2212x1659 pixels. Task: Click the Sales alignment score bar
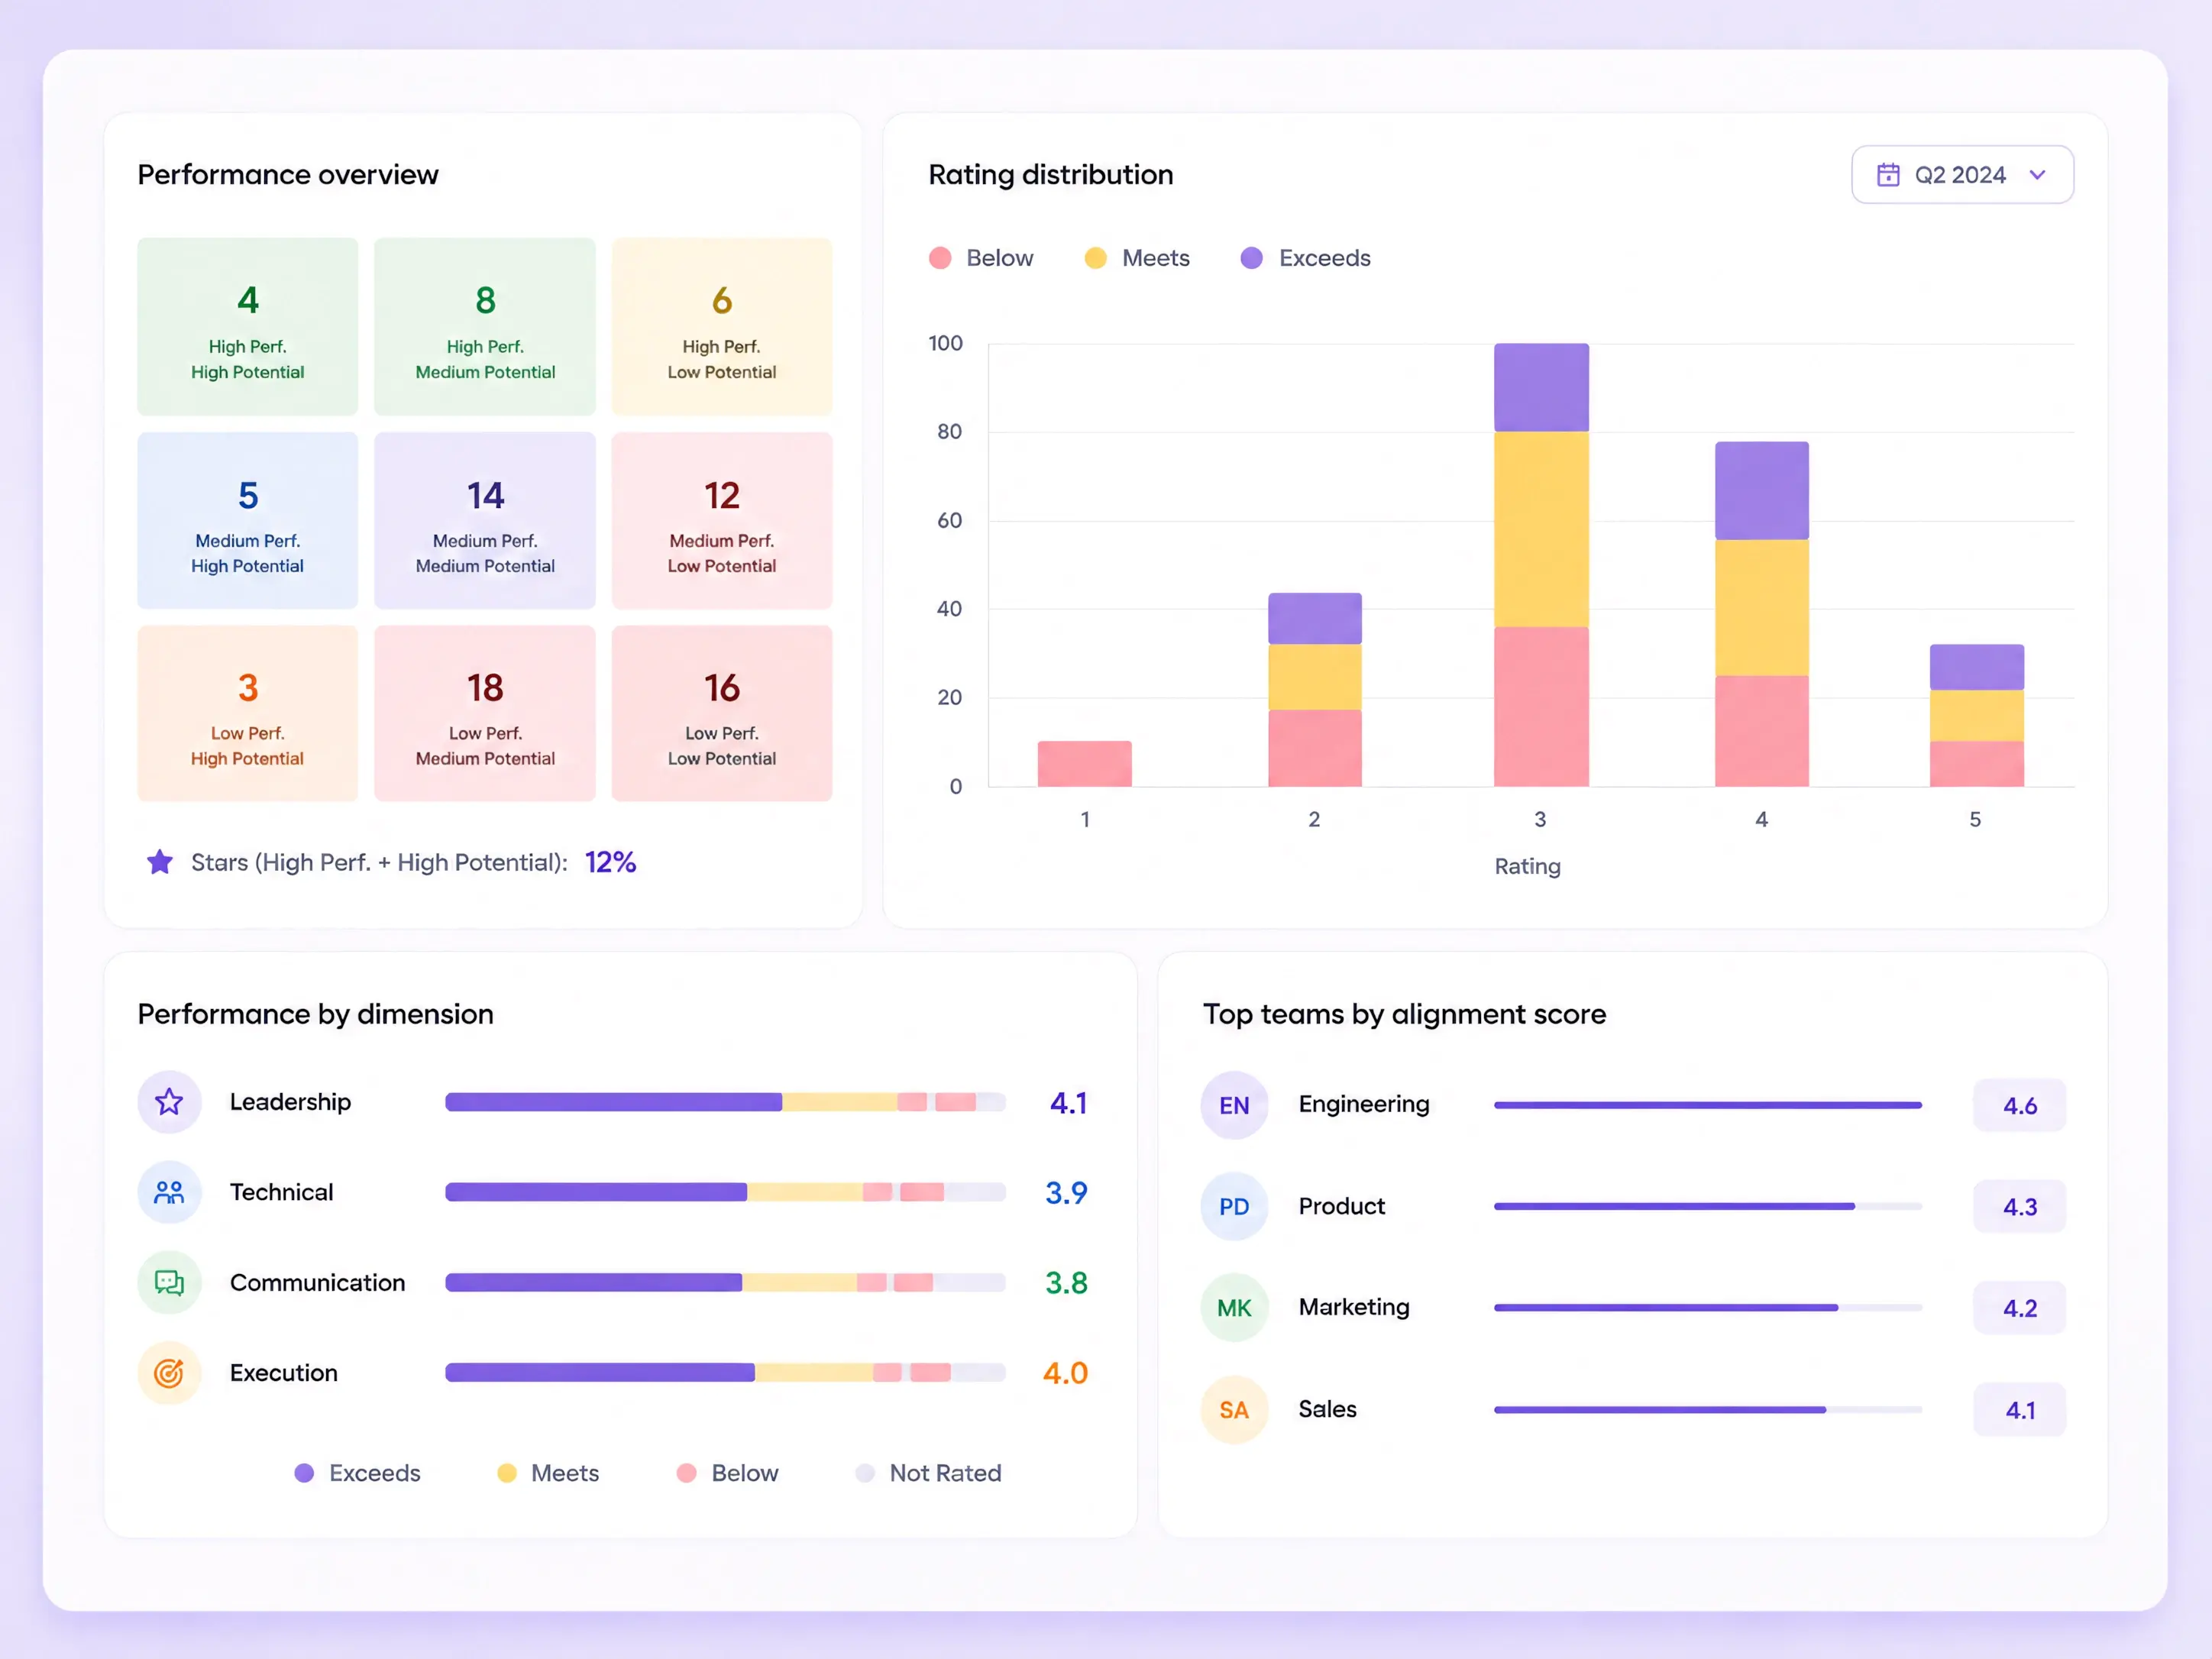click(x=1708, y=1410)
